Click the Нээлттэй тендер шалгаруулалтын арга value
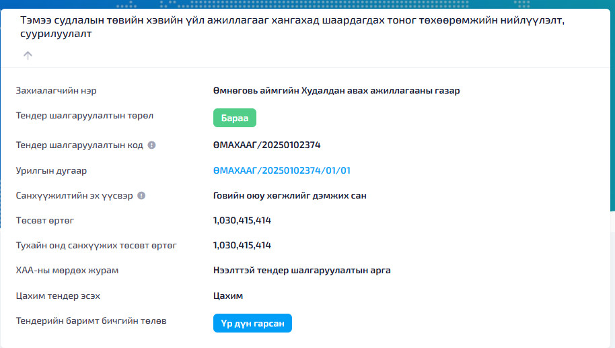 (301, 271)
